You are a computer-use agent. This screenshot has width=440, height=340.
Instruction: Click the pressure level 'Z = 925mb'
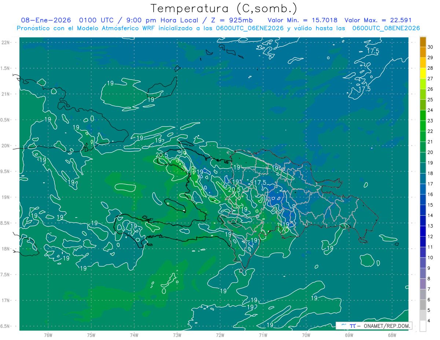point(231,20)
